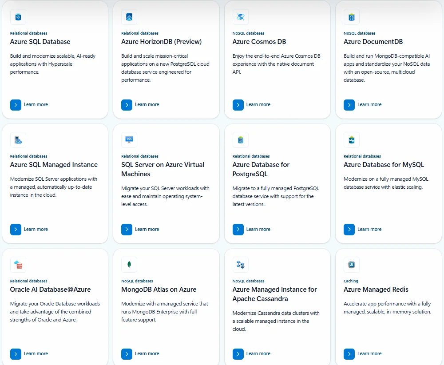Select the MongoDB Atlas on Azure heading
Screen dimensions: 444x365
tap(159, 290)
